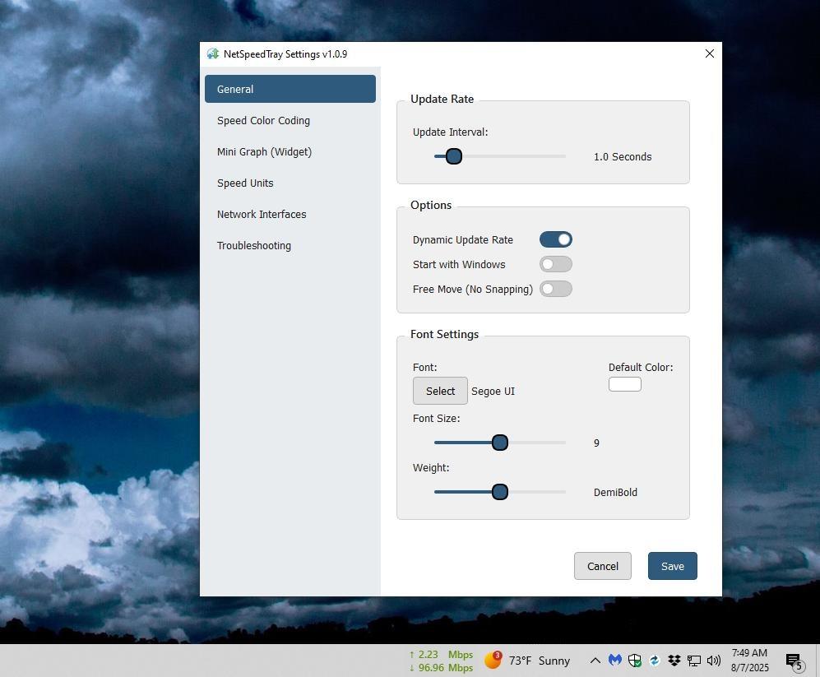Open the Speed Color Coding section
820x677 pixels.
coord(263,120)
